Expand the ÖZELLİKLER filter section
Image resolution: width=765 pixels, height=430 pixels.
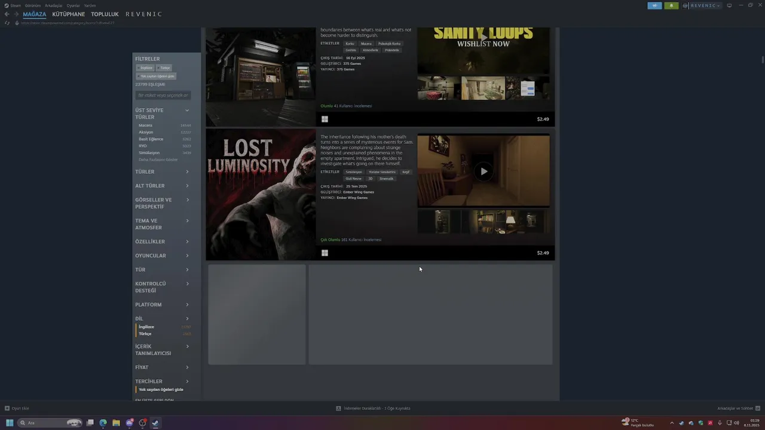point(162,242)
